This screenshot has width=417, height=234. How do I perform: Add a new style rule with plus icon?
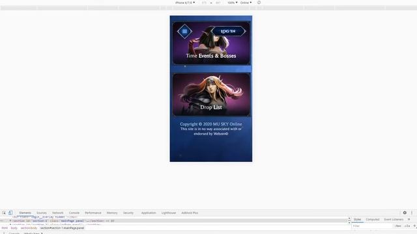coord(414,226)
